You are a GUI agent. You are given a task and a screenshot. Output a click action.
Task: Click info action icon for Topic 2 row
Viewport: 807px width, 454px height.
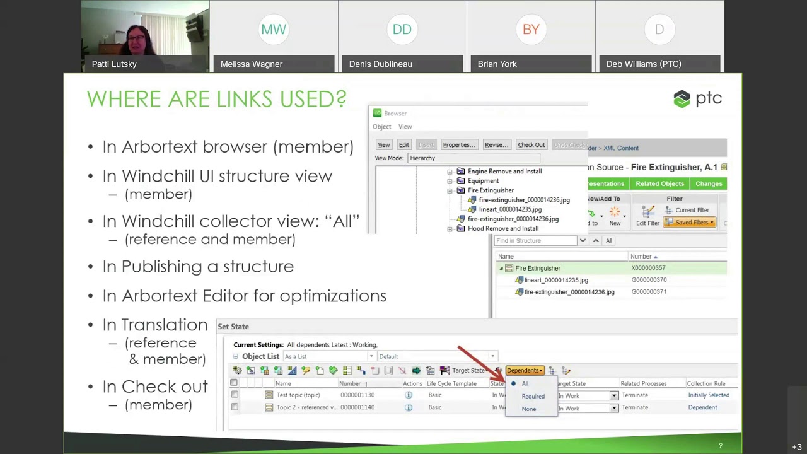point(409,407)
